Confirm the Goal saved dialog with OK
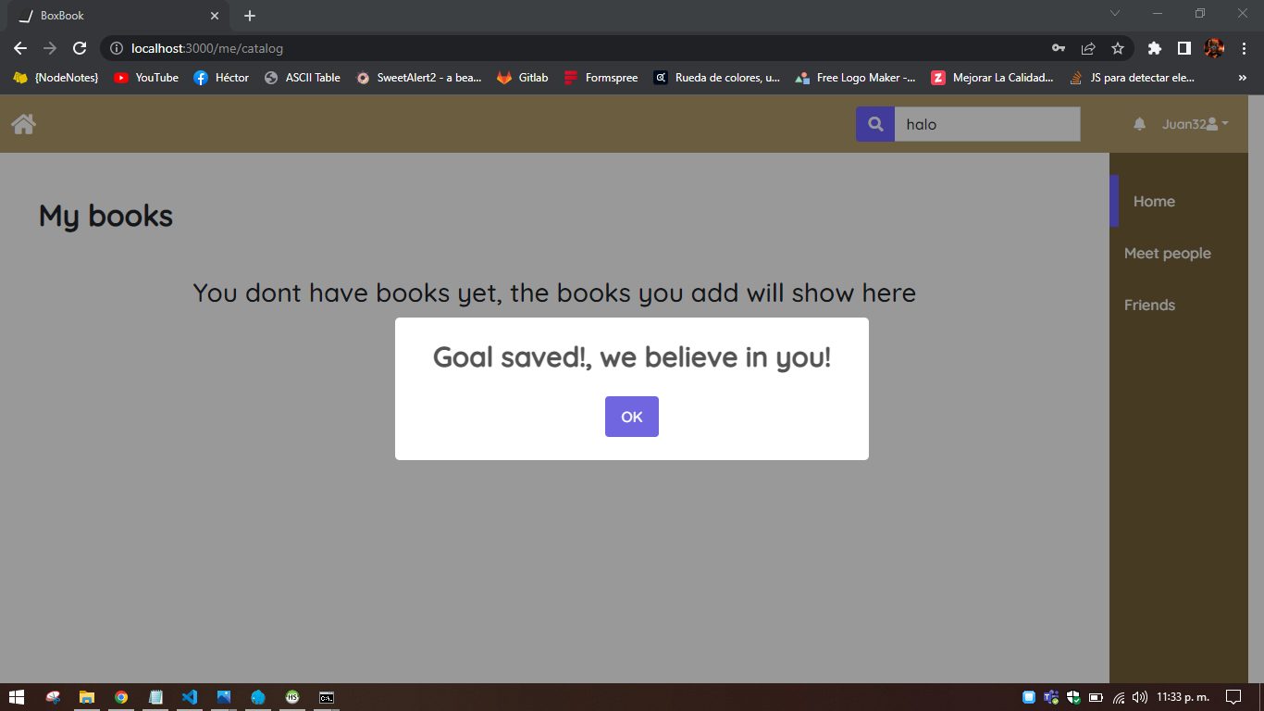 632,417
